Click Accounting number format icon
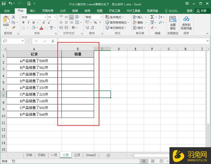This screenshot has height=164, width=211. (87, 22)
